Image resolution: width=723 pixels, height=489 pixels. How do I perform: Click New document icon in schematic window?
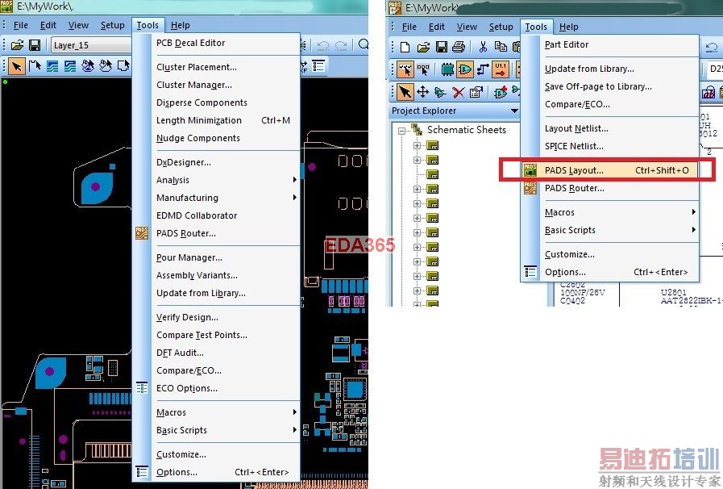point(405,47)
